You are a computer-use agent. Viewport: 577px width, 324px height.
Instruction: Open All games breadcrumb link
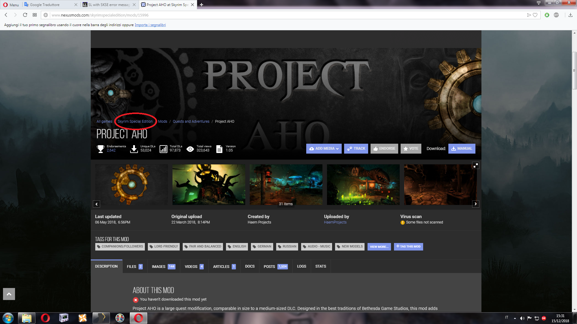point(104,121)
